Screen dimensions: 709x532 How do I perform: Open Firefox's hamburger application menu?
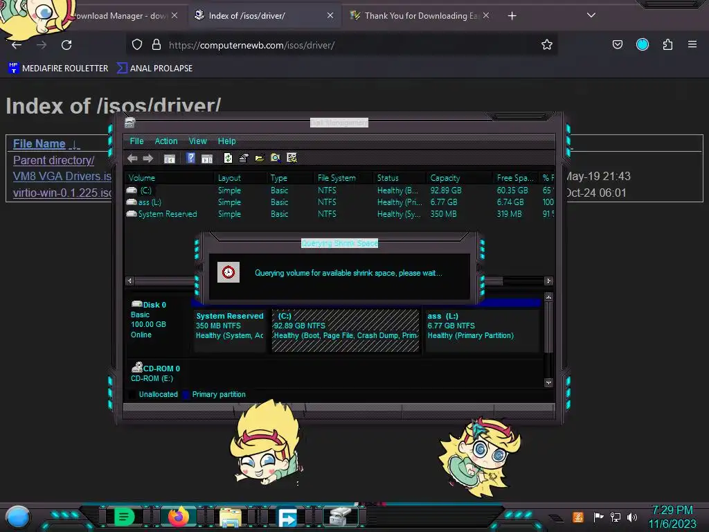692,44
